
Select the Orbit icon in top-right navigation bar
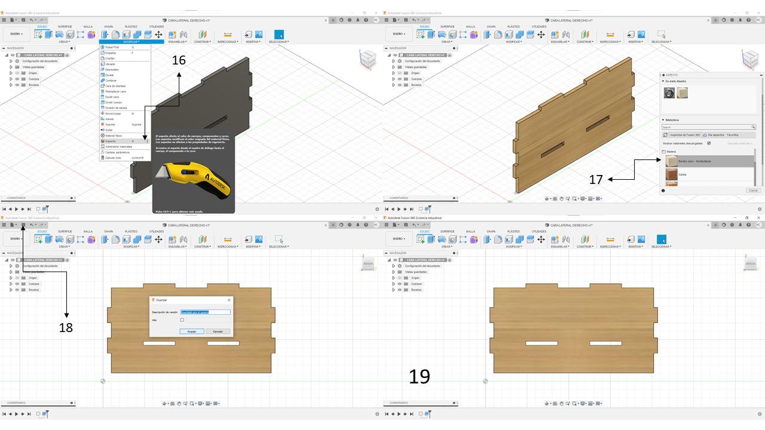tap(548, 199)
